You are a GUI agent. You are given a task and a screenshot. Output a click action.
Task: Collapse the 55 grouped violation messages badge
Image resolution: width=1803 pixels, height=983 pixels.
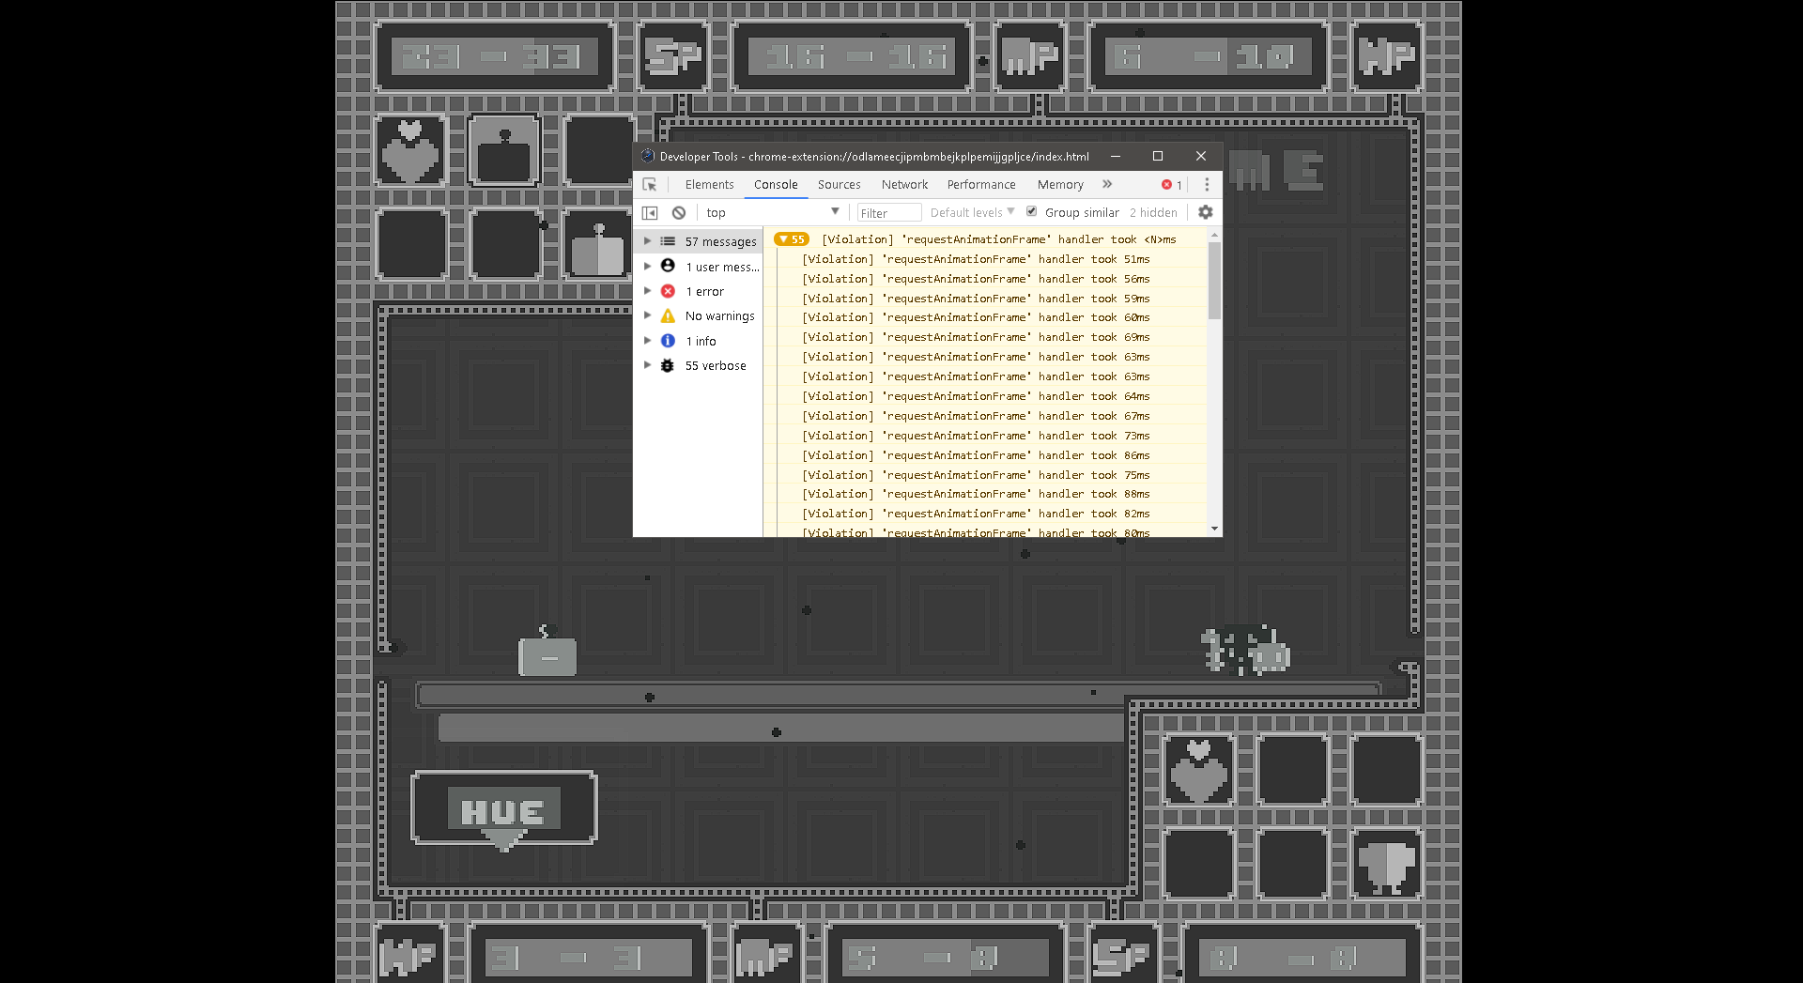pyautogui.click(x=792, y=239)
